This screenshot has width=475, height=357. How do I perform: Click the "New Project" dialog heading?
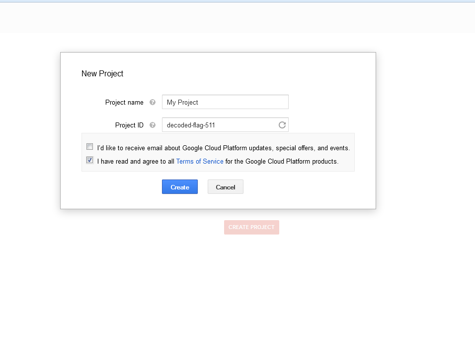point(102,73)
